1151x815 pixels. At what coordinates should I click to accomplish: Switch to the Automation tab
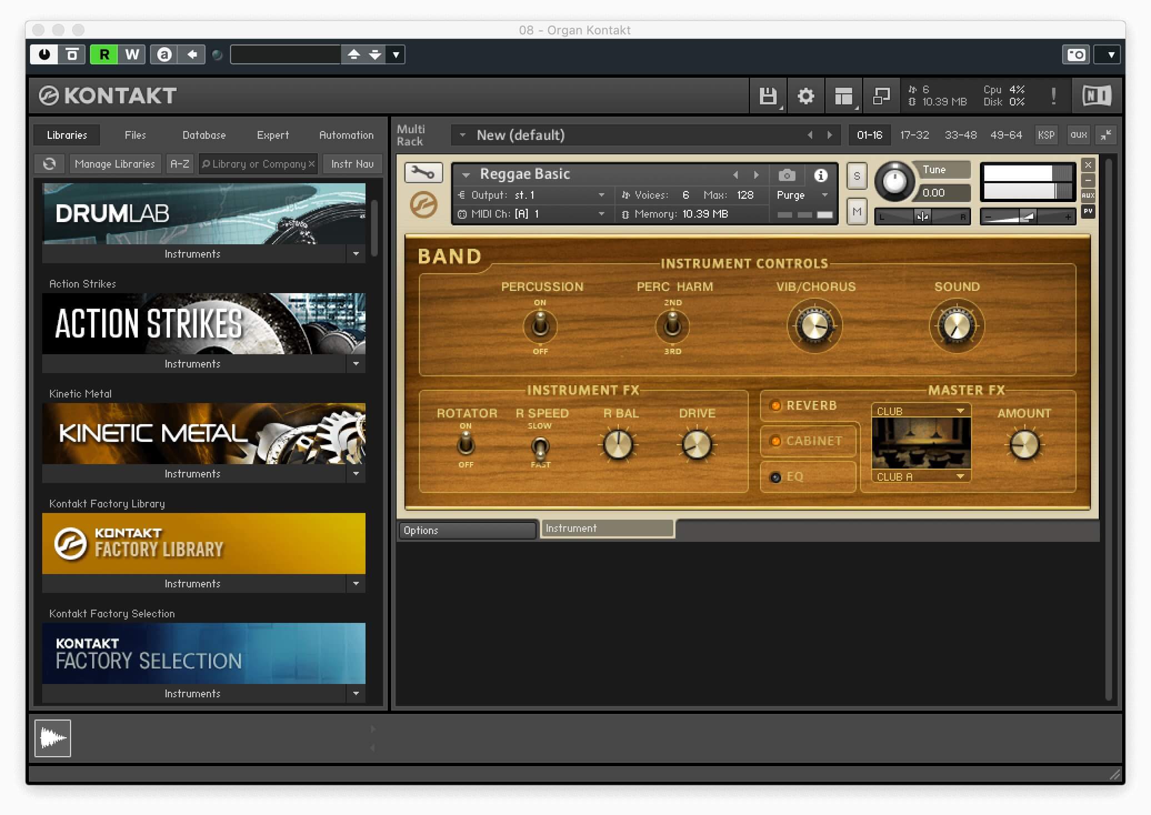[x=346, y=135]
